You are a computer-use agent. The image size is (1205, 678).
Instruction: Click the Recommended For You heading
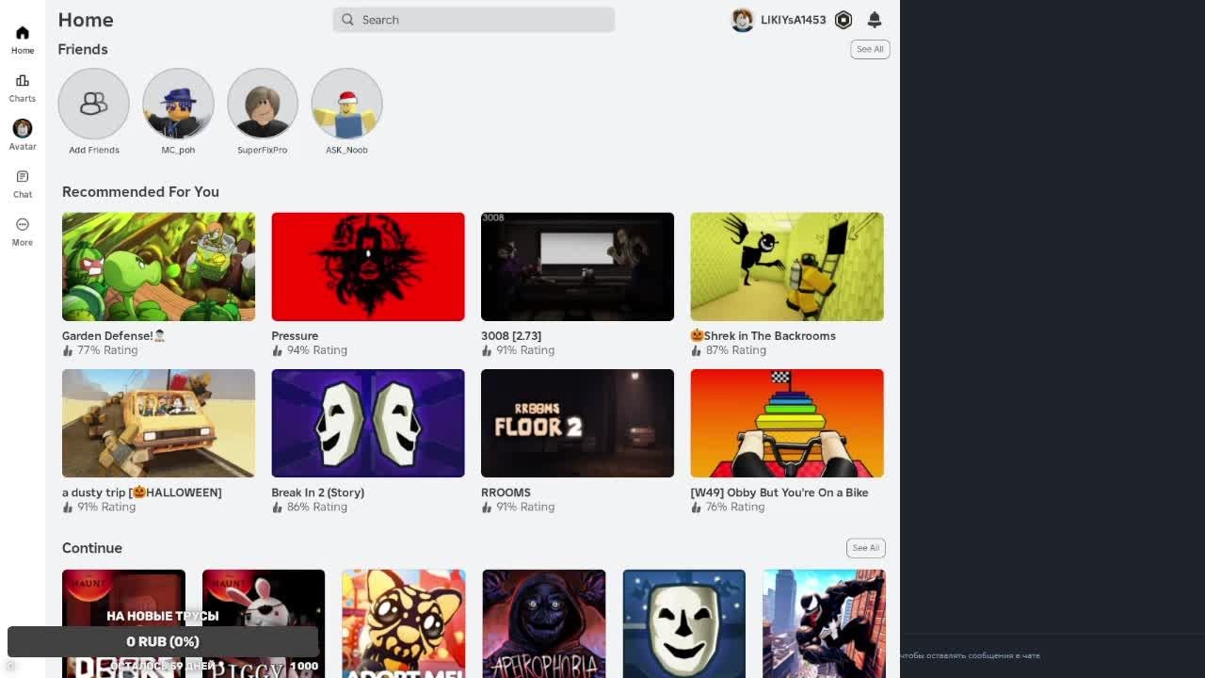click(140, 192)
